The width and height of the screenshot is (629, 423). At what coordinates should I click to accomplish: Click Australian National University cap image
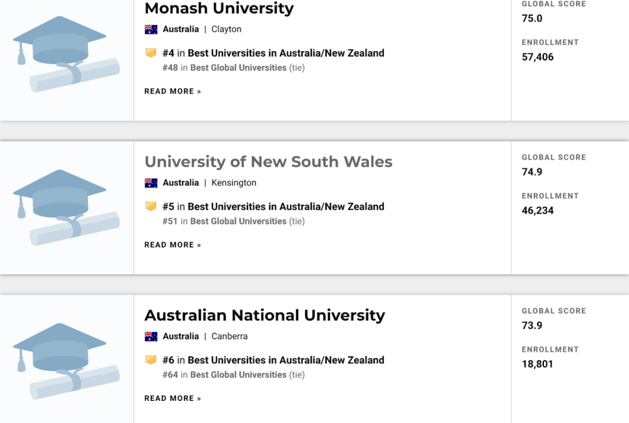[x=66, y=361]
